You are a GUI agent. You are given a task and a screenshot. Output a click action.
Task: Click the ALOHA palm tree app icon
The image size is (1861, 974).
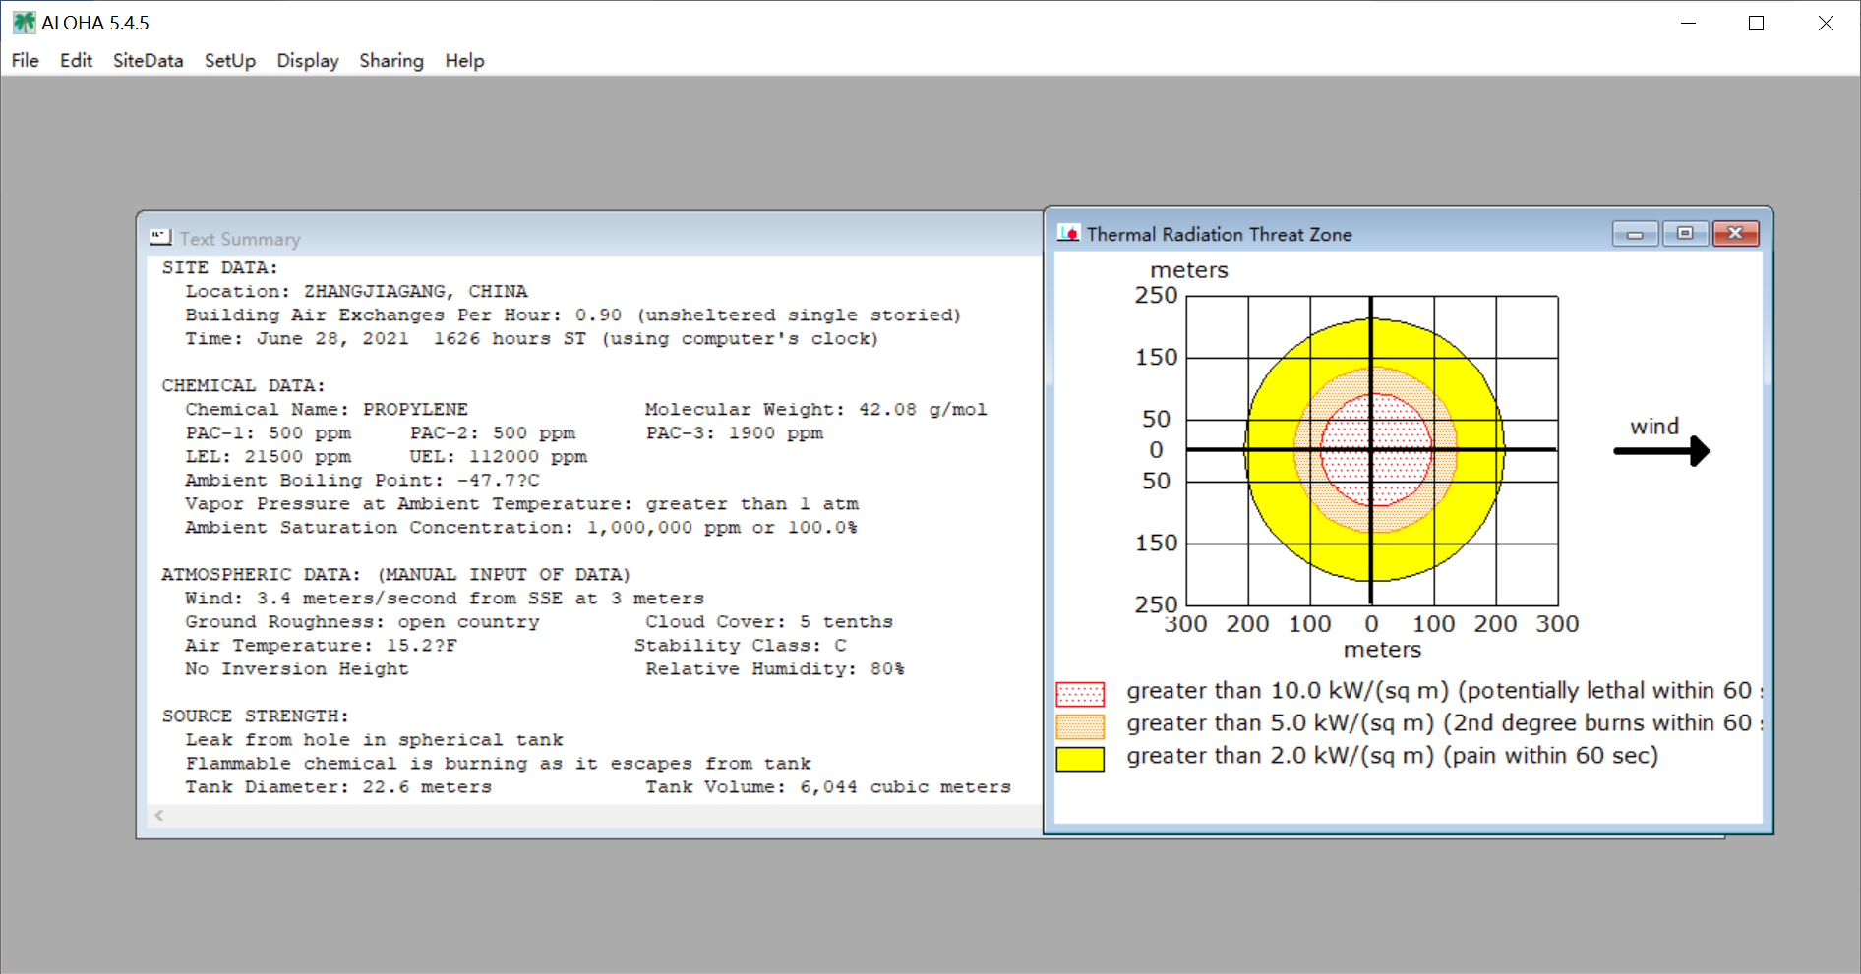(x=24, y=23)
